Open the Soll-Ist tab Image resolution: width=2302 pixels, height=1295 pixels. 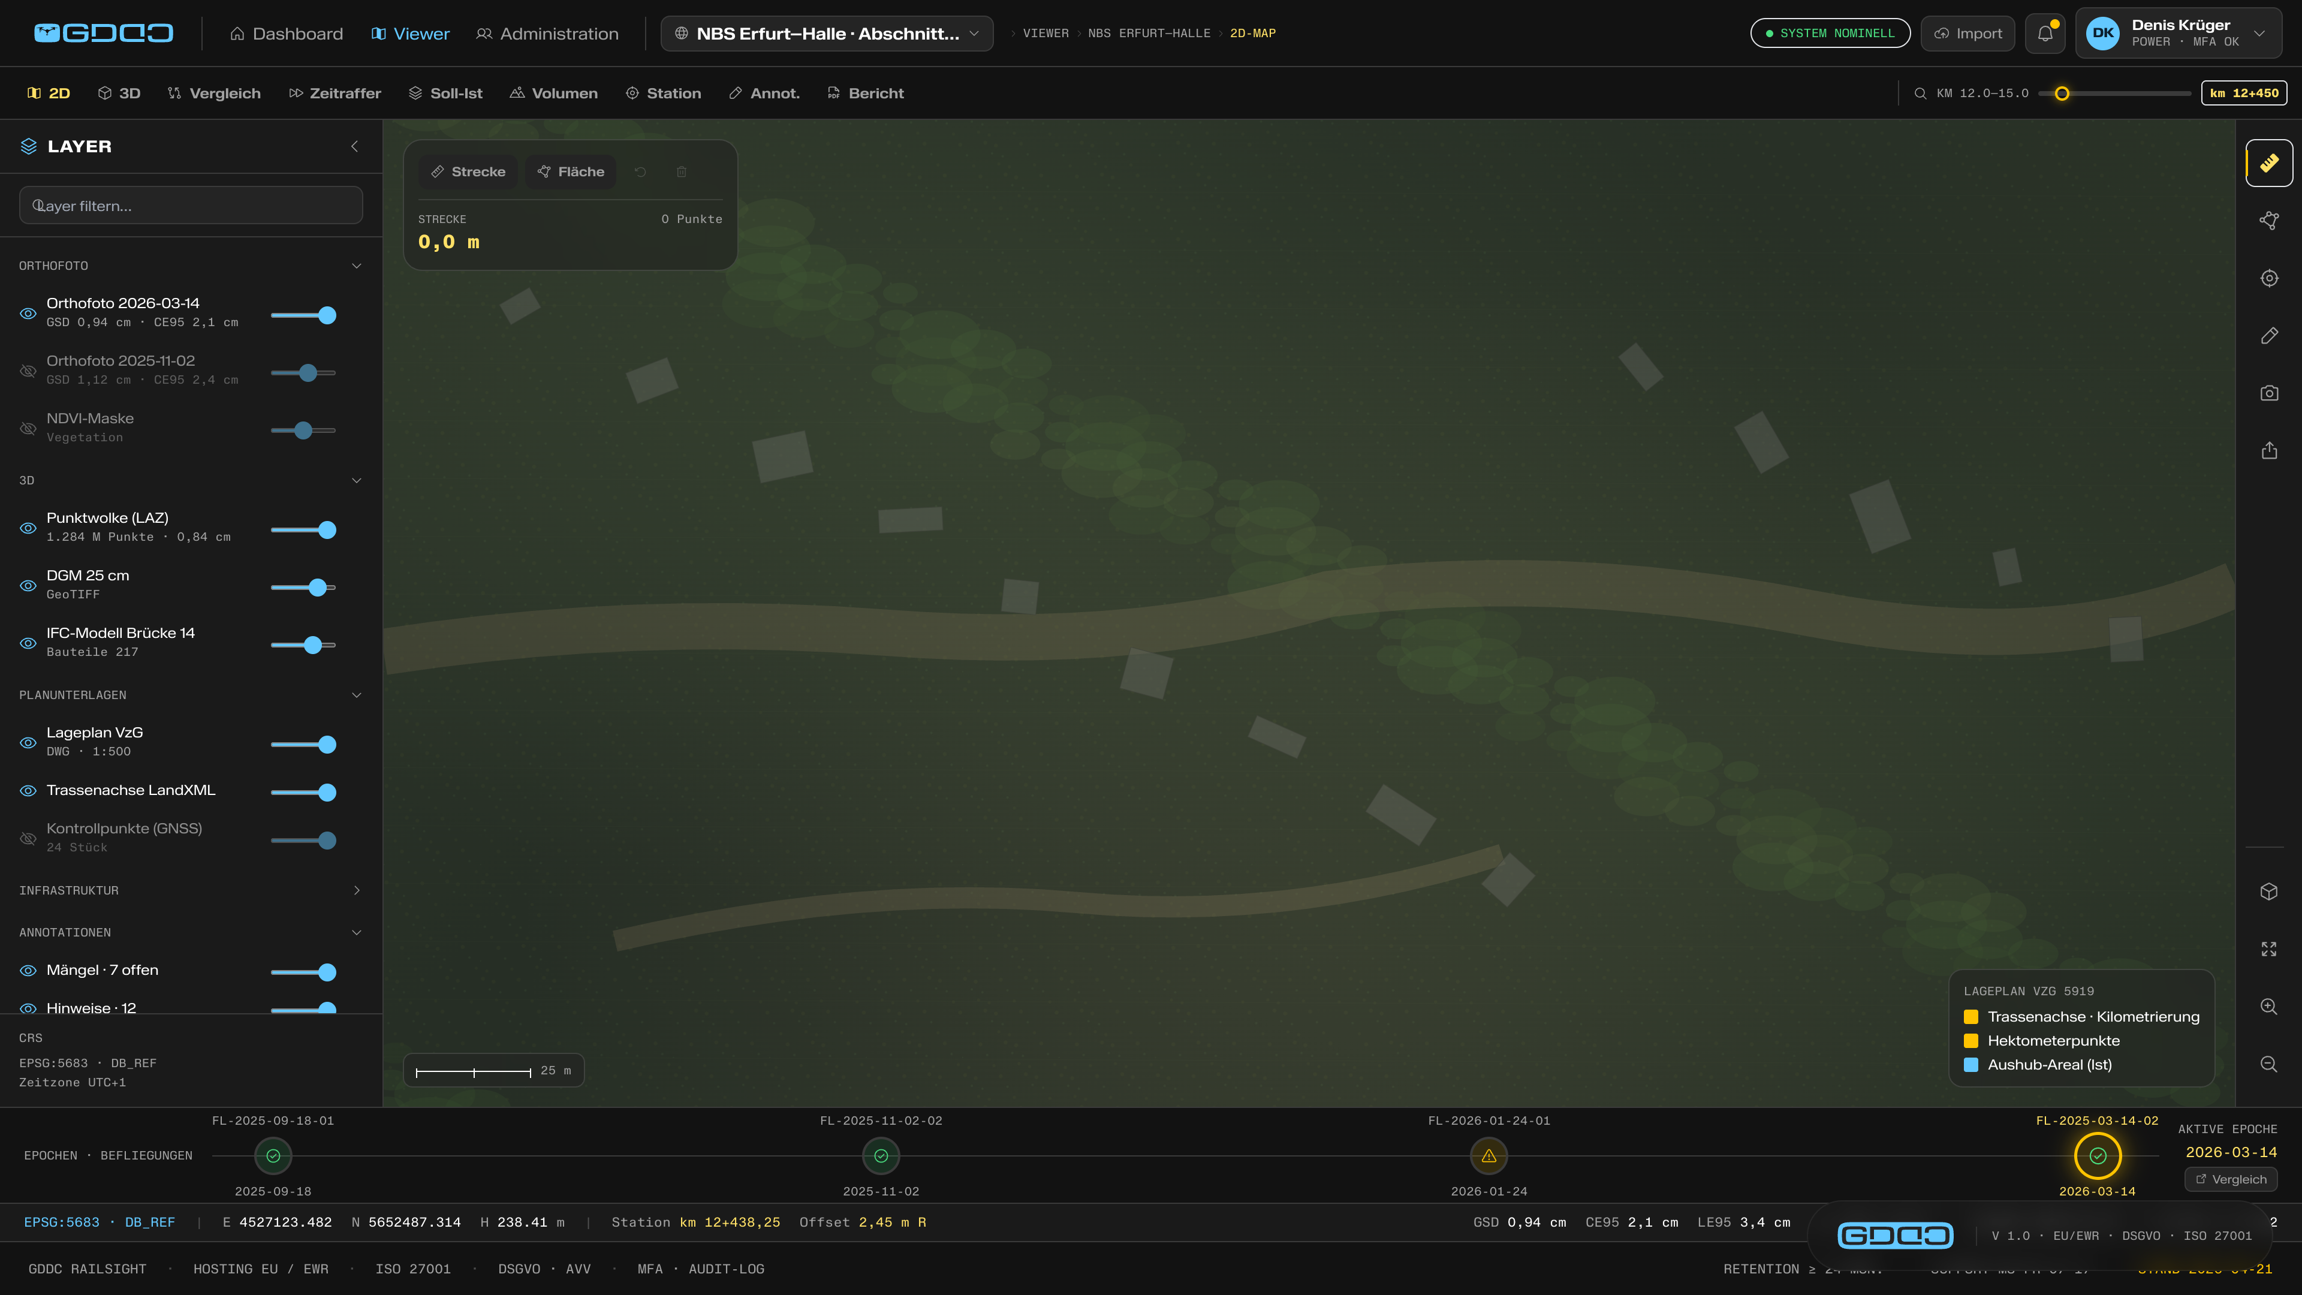[446, 93]
